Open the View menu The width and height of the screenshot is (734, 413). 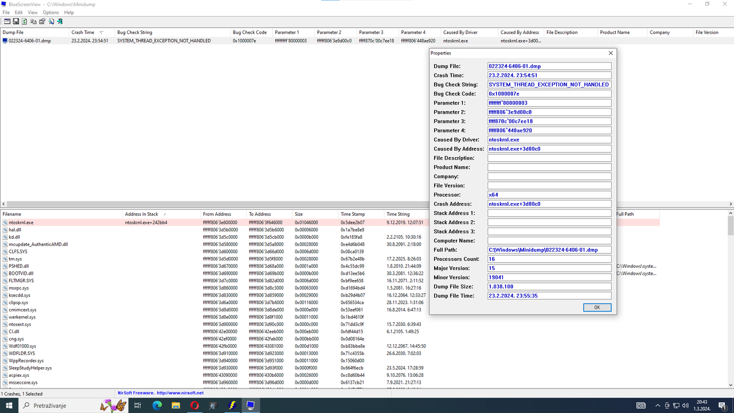[x=33, y=12]
